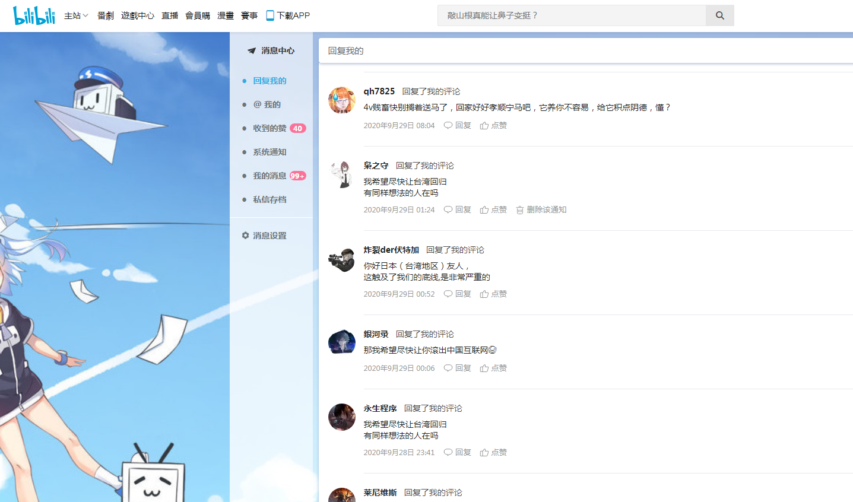Viewport: 853px width, 502px height.
Task: Open 永生程序's avatar
Action: click(x=342, y=417)
